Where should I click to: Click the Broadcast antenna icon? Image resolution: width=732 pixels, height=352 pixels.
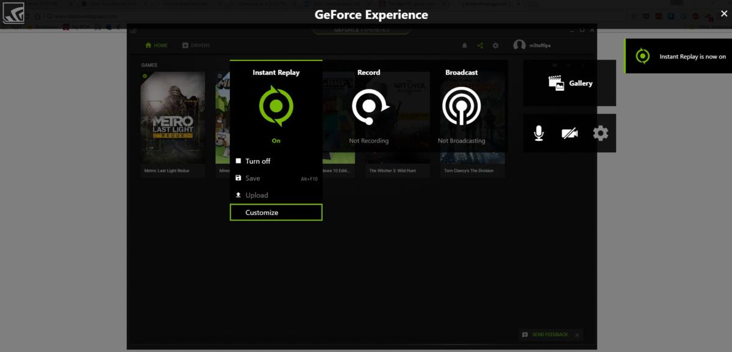coord(462,107)
